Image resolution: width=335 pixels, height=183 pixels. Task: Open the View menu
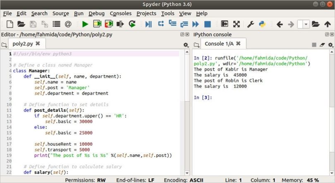point(185,14)
